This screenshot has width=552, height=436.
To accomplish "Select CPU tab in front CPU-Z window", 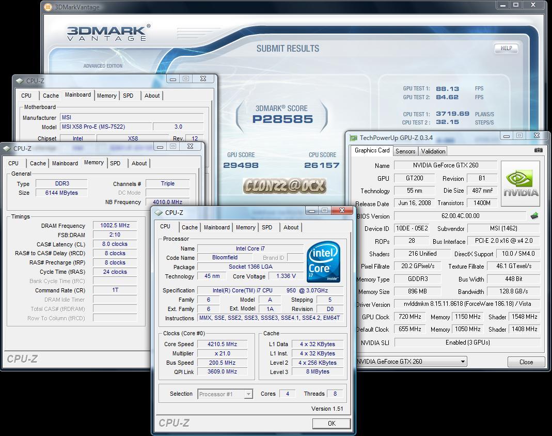I will (165, 226).
